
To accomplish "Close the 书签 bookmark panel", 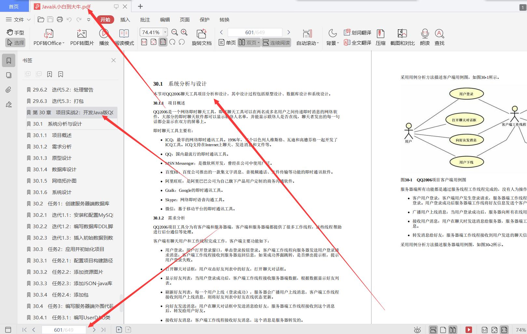I will click(114, 60).
